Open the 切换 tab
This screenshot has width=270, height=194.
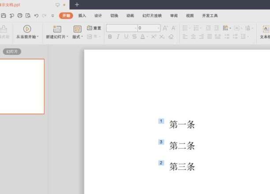click(x=114, y=16)
